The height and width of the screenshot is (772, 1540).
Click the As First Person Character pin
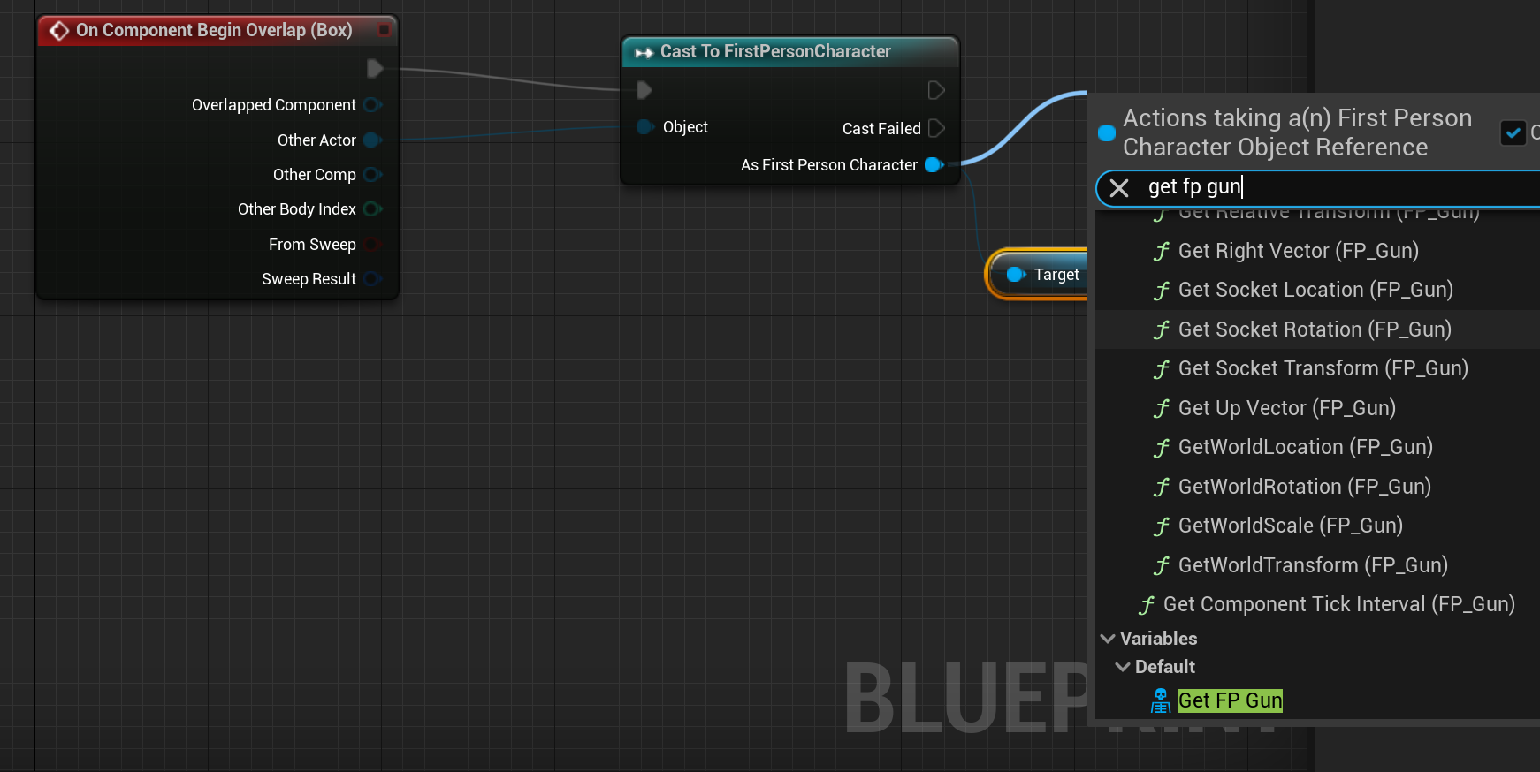click(934, 165)
